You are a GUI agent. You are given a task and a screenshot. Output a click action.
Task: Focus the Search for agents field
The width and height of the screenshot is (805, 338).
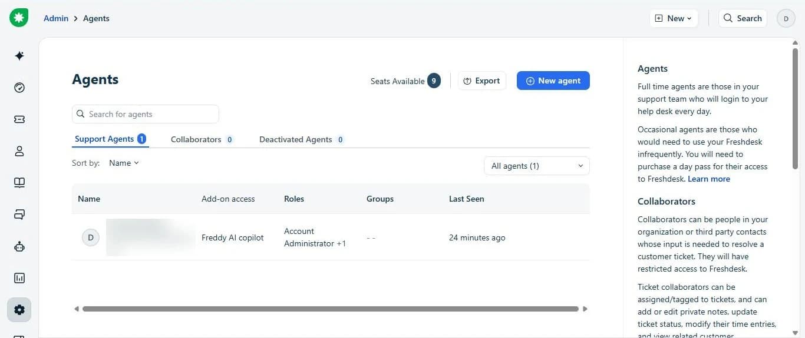click(146, 114)
